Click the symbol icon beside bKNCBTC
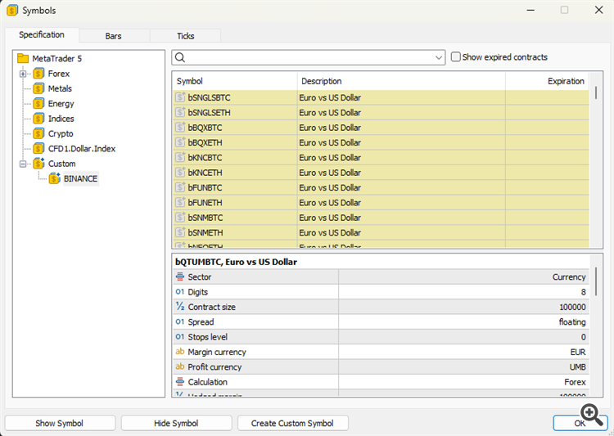The height and width of the screenshot is (436, 614). click(180, 157)
